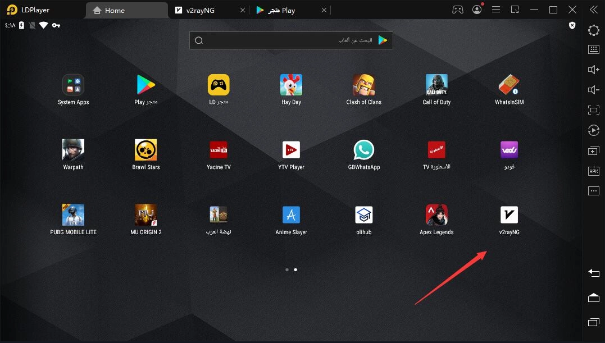Toggle fullscreen mode in sidebar
This screenshot has height=343, width=605.
(x=593, y=110)
